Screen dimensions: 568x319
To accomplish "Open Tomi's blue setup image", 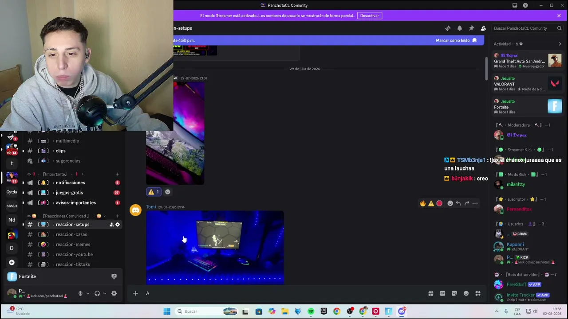I will 215,247.
